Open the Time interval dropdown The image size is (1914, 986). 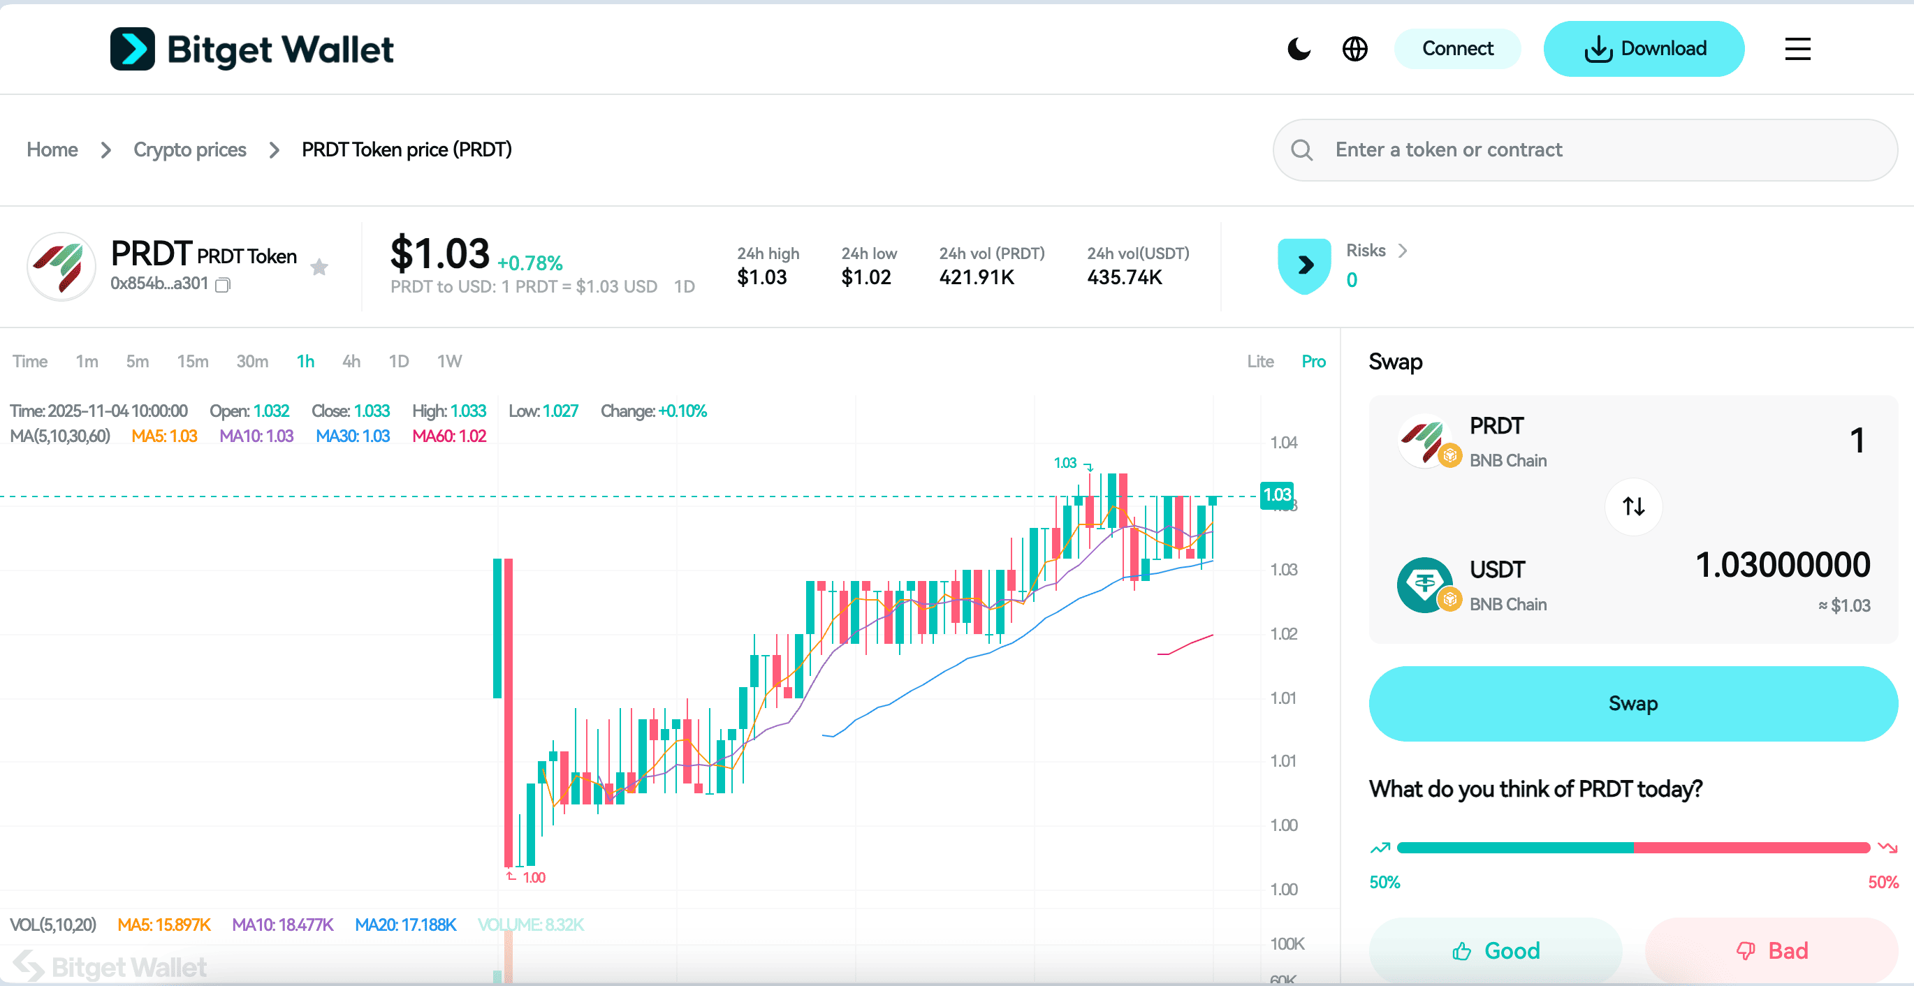pyautogui.click(x=30, y=361)
